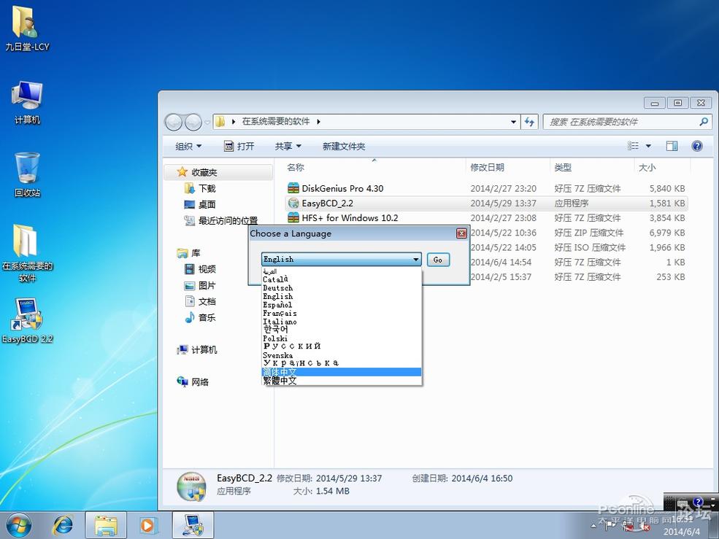
Task: Click the 九日堂-LCY desktop folder icon
Action: [x=27, y=28]
